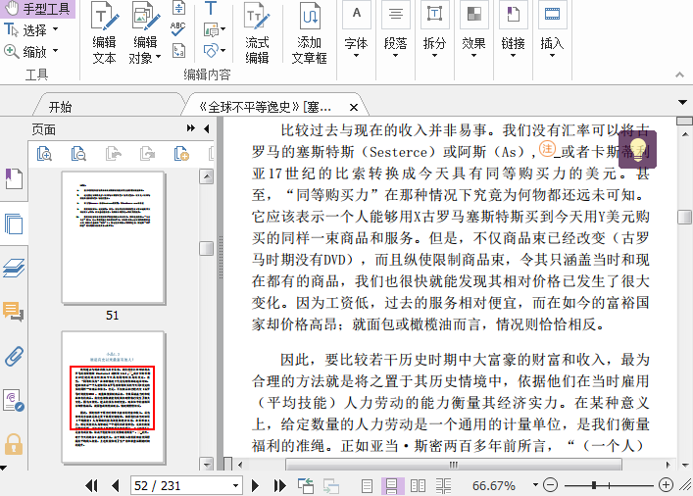The width and height of the screenshot is (693, 496).
Task: Go to the first page button
Action: tap(91, 486)
